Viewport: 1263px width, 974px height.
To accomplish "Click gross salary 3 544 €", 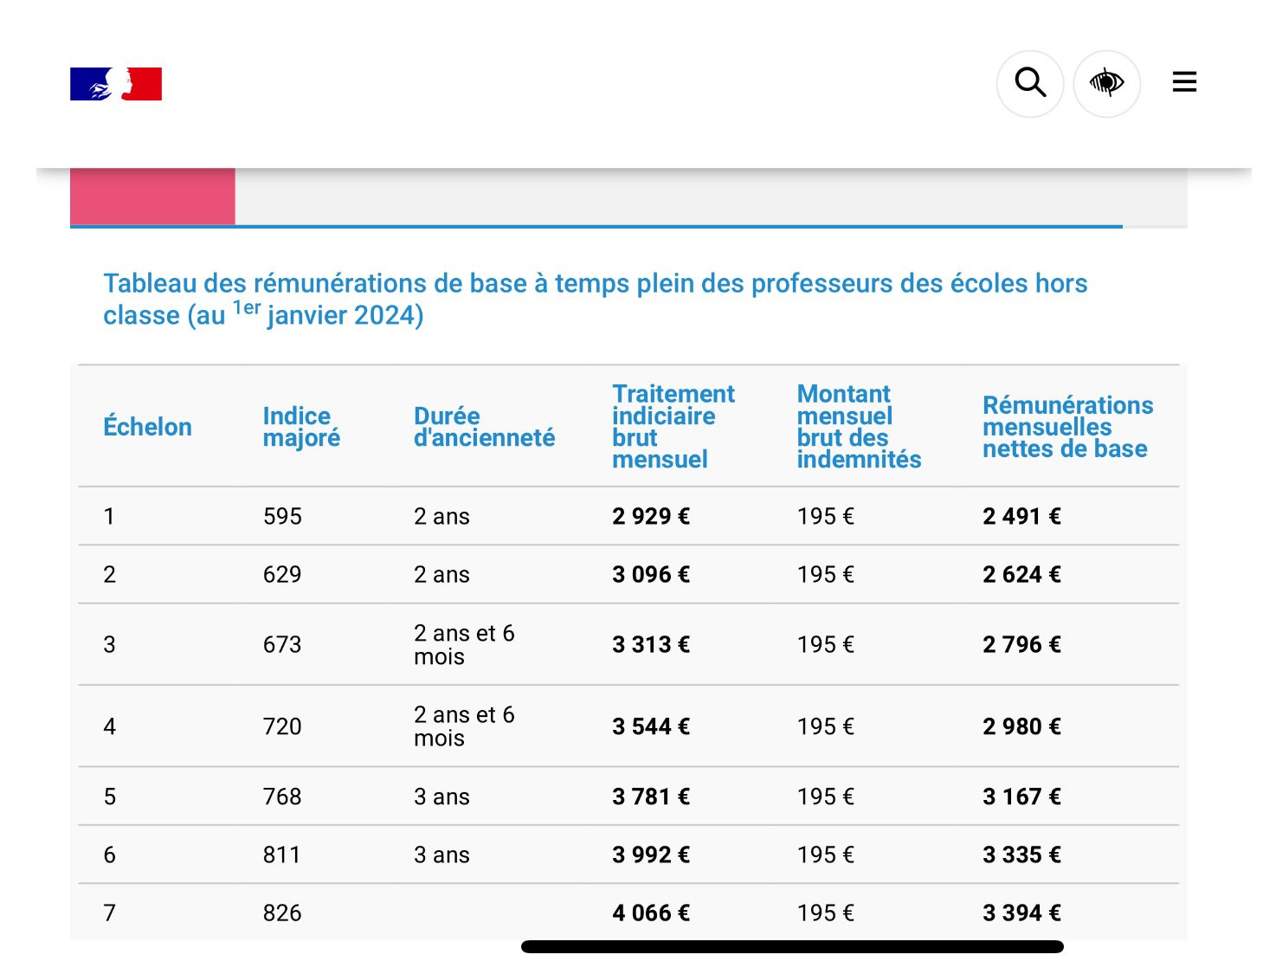I will (651, 726).
